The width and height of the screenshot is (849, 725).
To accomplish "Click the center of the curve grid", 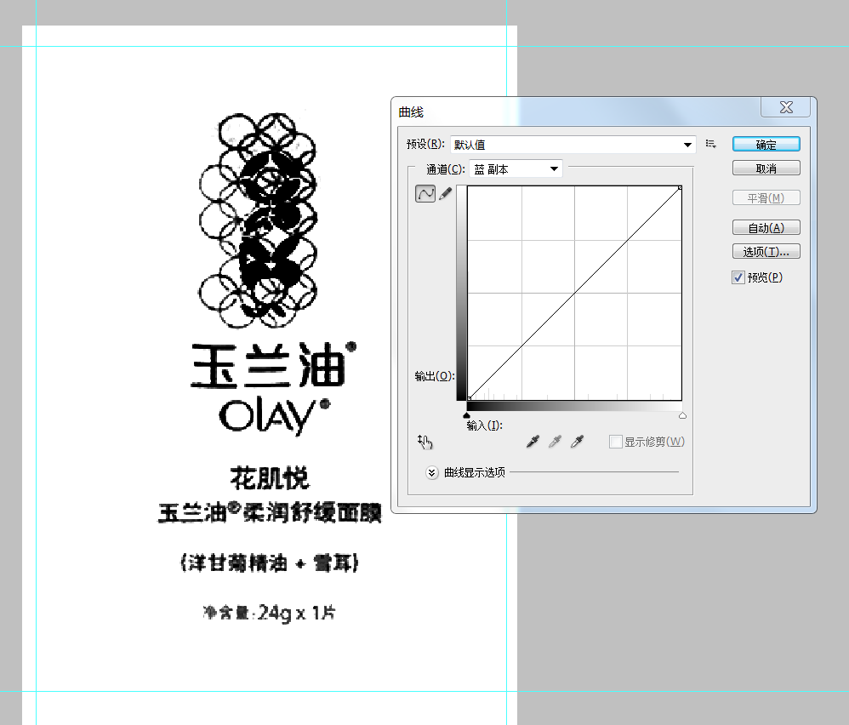I will 574,293.
